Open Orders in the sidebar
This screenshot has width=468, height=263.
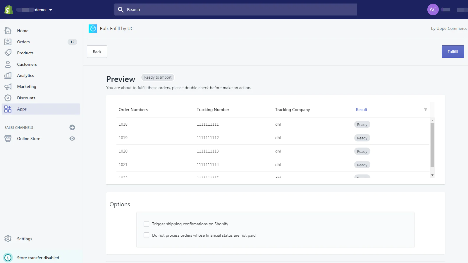coord(23,42)
